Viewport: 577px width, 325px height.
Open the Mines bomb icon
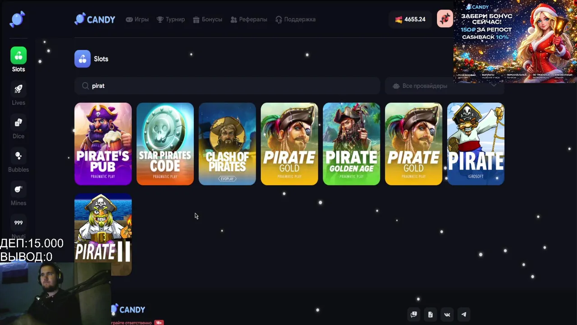click(18, 189)
